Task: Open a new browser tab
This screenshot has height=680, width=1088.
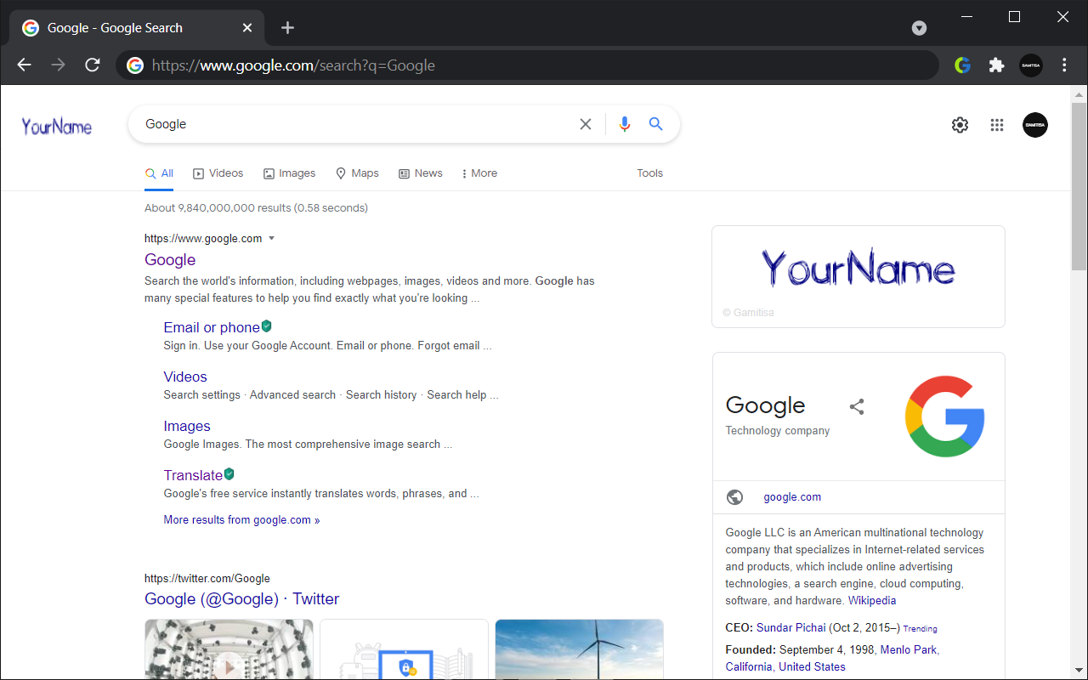Action: (x=287, y=28)
